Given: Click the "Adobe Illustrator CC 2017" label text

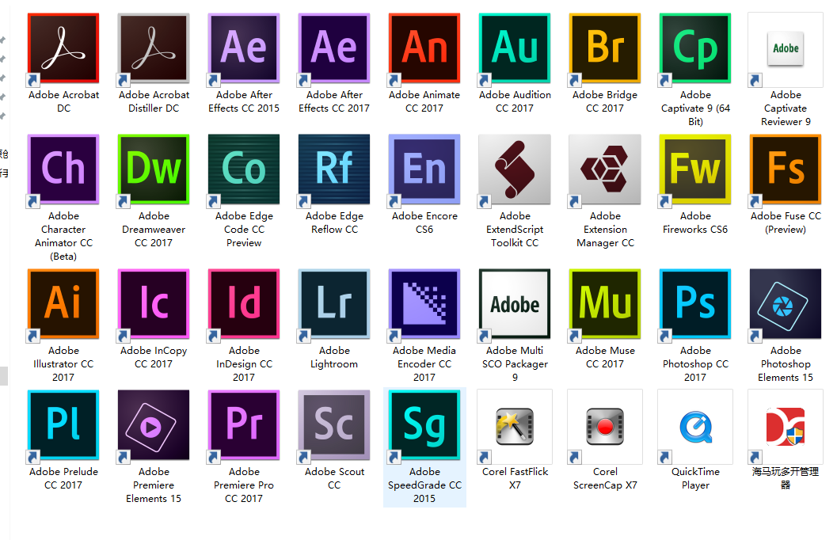Looking at the screenshot, I should pos(63,364).
